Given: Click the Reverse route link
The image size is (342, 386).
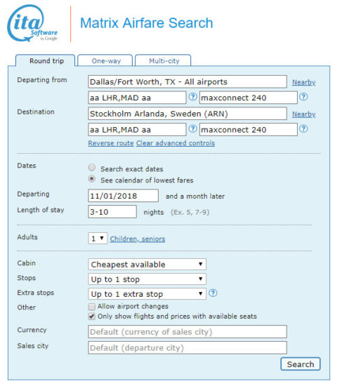Looking at the screenshot, I should [x=111, y=143].
